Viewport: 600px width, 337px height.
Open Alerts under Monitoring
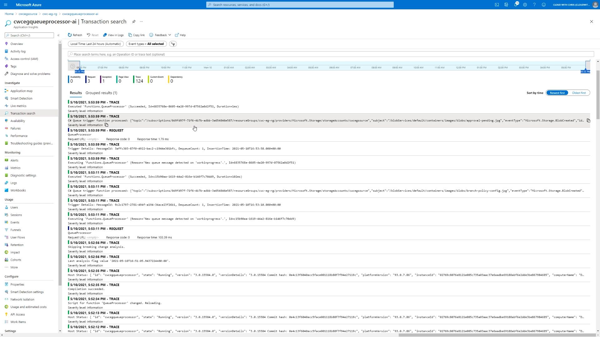(14, 160)
